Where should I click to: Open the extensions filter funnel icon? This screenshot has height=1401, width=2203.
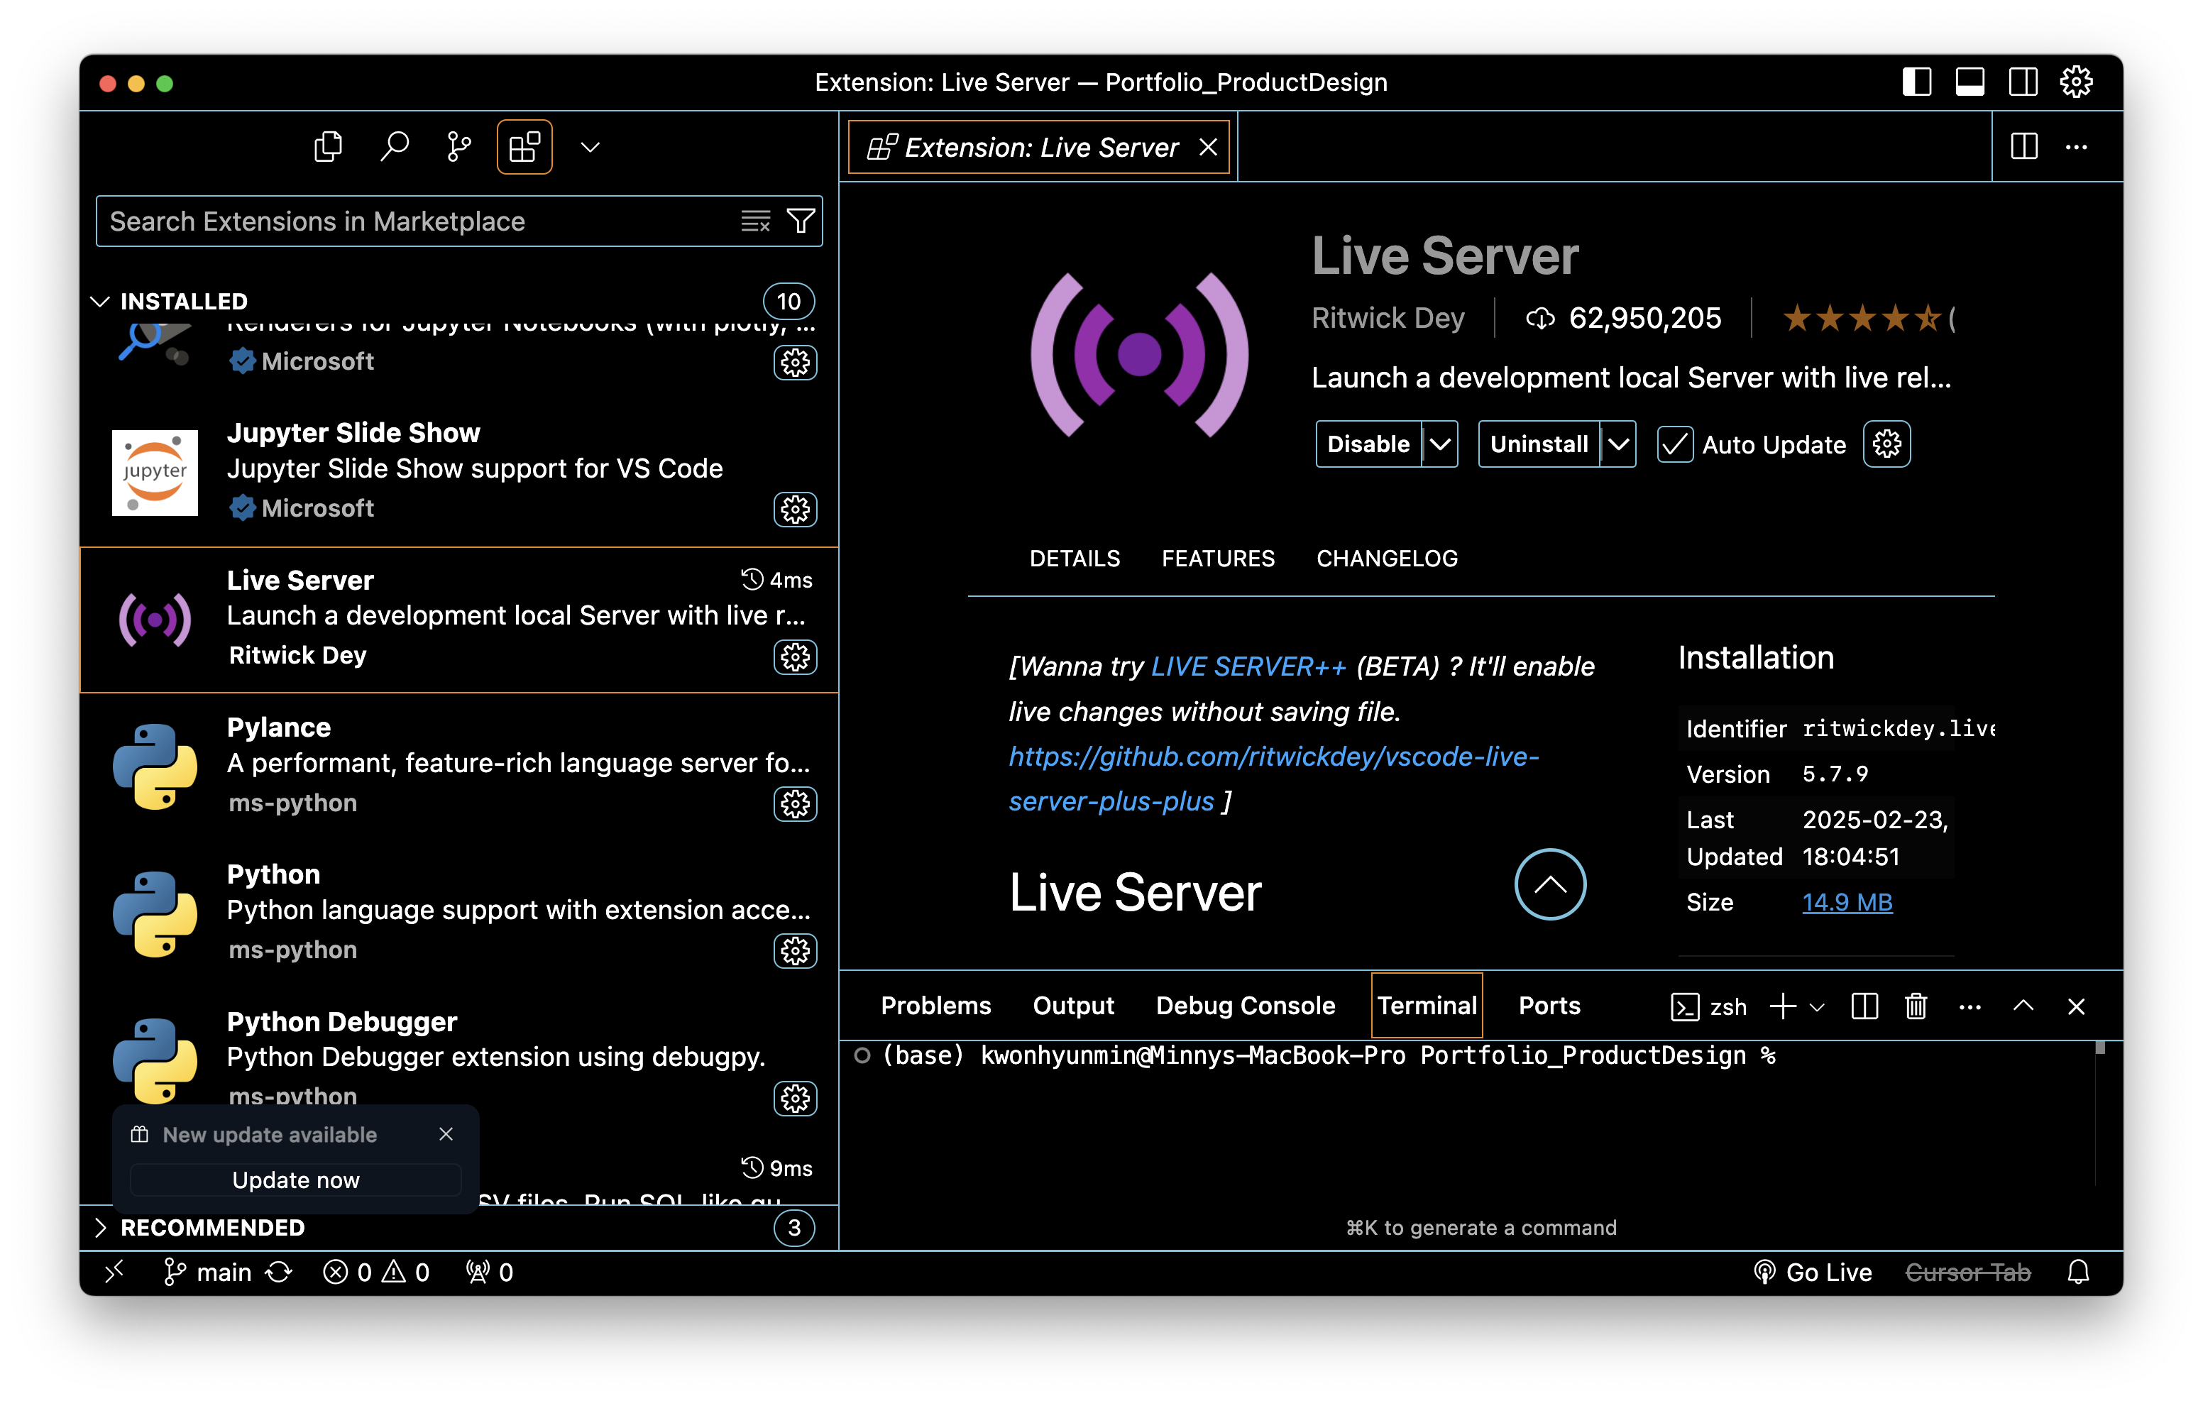(x=801, y=221)
